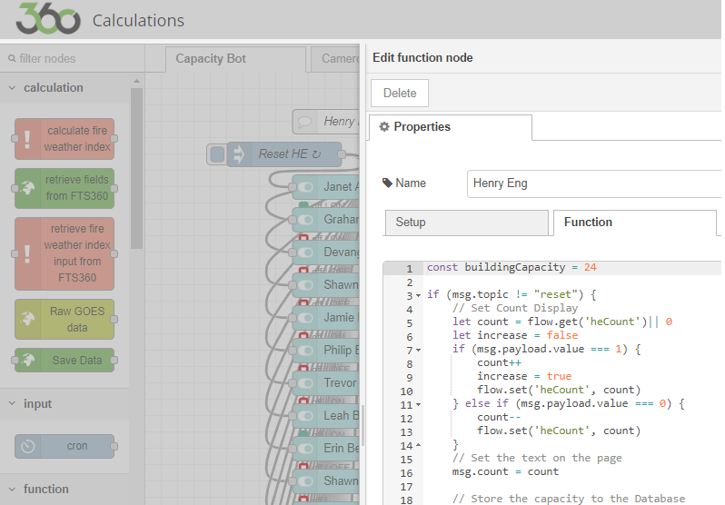725x505 pixels.
Task: Toggle the Erin Be switch node
Action: coord(305,448)
